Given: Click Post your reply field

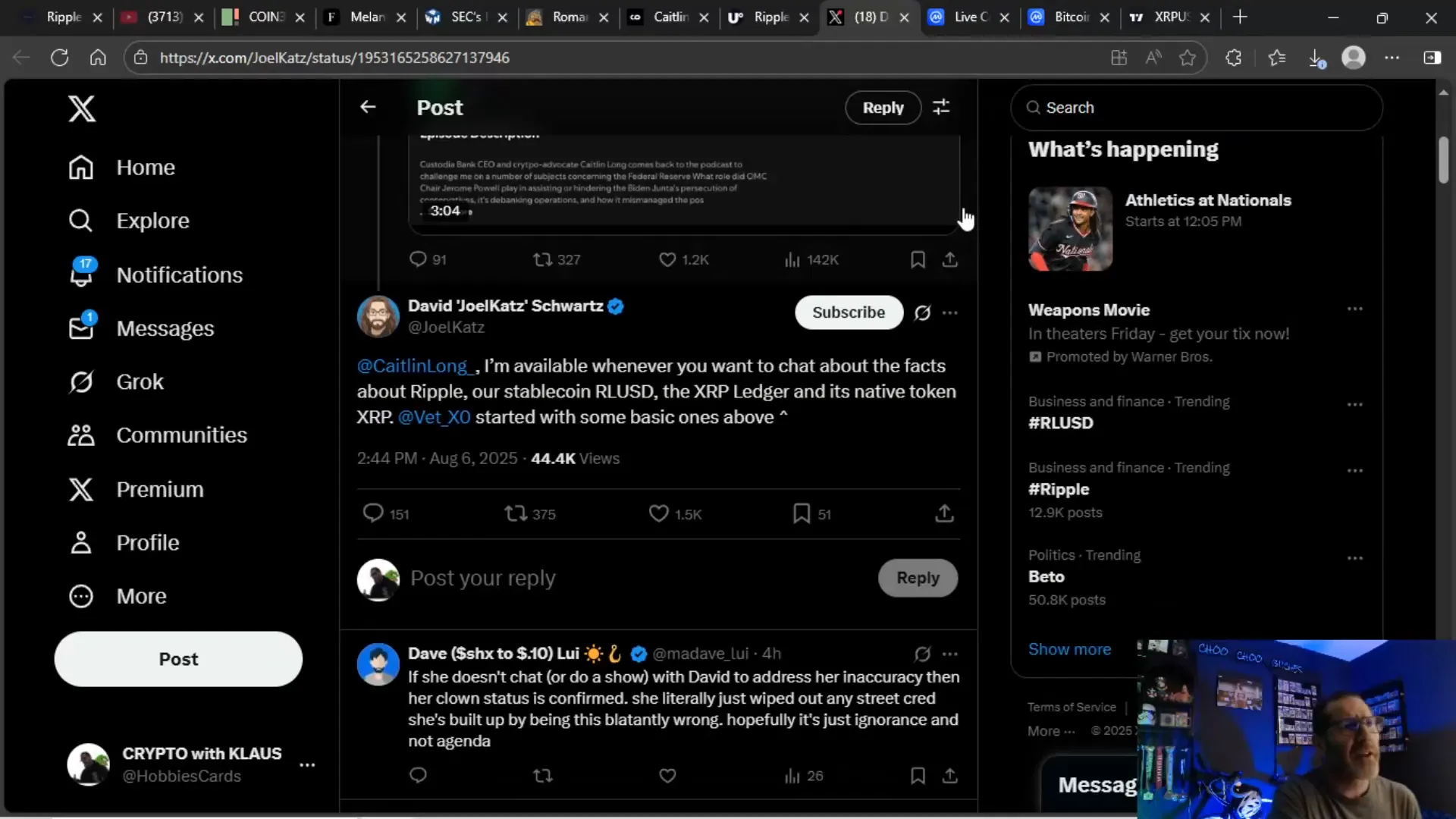Looking at the screenshot, I should [x=483, y=578].
